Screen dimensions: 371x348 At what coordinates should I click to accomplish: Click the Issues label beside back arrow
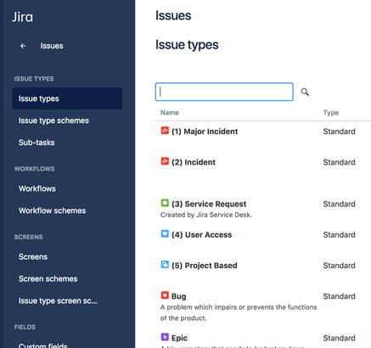pos(52,46)
